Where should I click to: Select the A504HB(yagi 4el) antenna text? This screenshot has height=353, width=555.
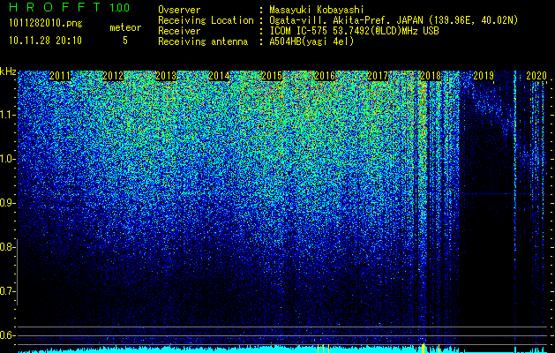click(311, 41)
